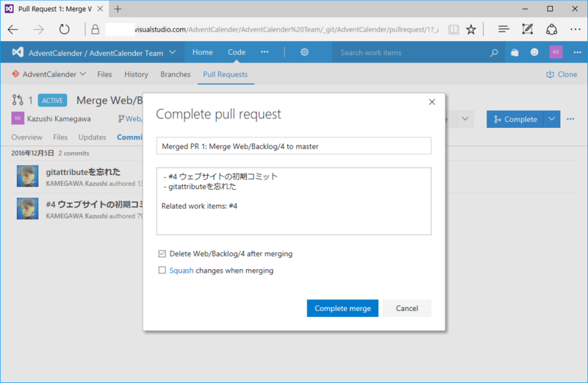Open pull request more actions ellipsis
Image resolution: width=588 pixels, height=383 pixels.
[x=570, y=119]
